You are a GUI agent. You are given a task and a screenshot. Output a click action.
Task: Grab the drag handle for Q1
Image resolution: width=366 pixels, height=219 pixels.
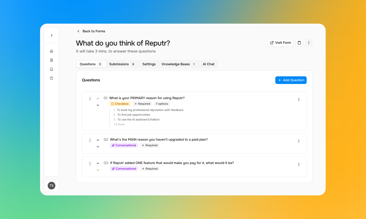tap(90, 99)
